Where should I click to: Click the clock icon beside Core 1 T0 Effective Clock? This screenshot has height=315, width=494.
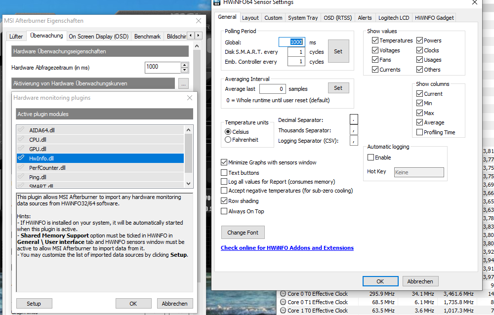(283, 311)
